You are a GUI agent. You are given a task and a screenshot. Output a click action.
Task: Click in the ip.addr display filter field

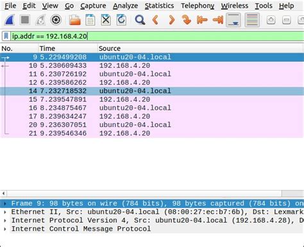click(157, 36)
